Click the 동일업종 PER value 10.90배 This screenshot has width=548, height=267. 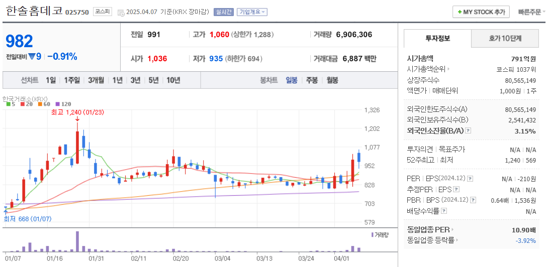(523, 230)
